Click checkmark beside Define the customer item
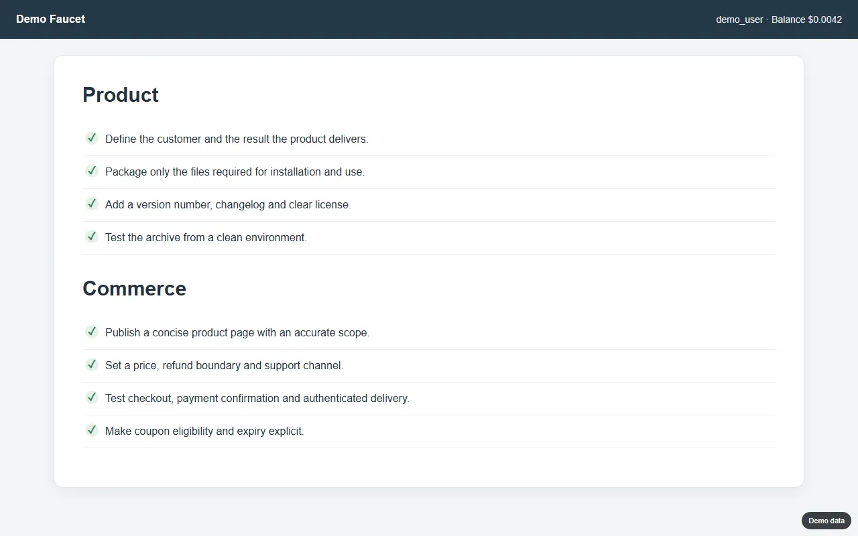Screen dimensions: 858x536 click(92, 138)
